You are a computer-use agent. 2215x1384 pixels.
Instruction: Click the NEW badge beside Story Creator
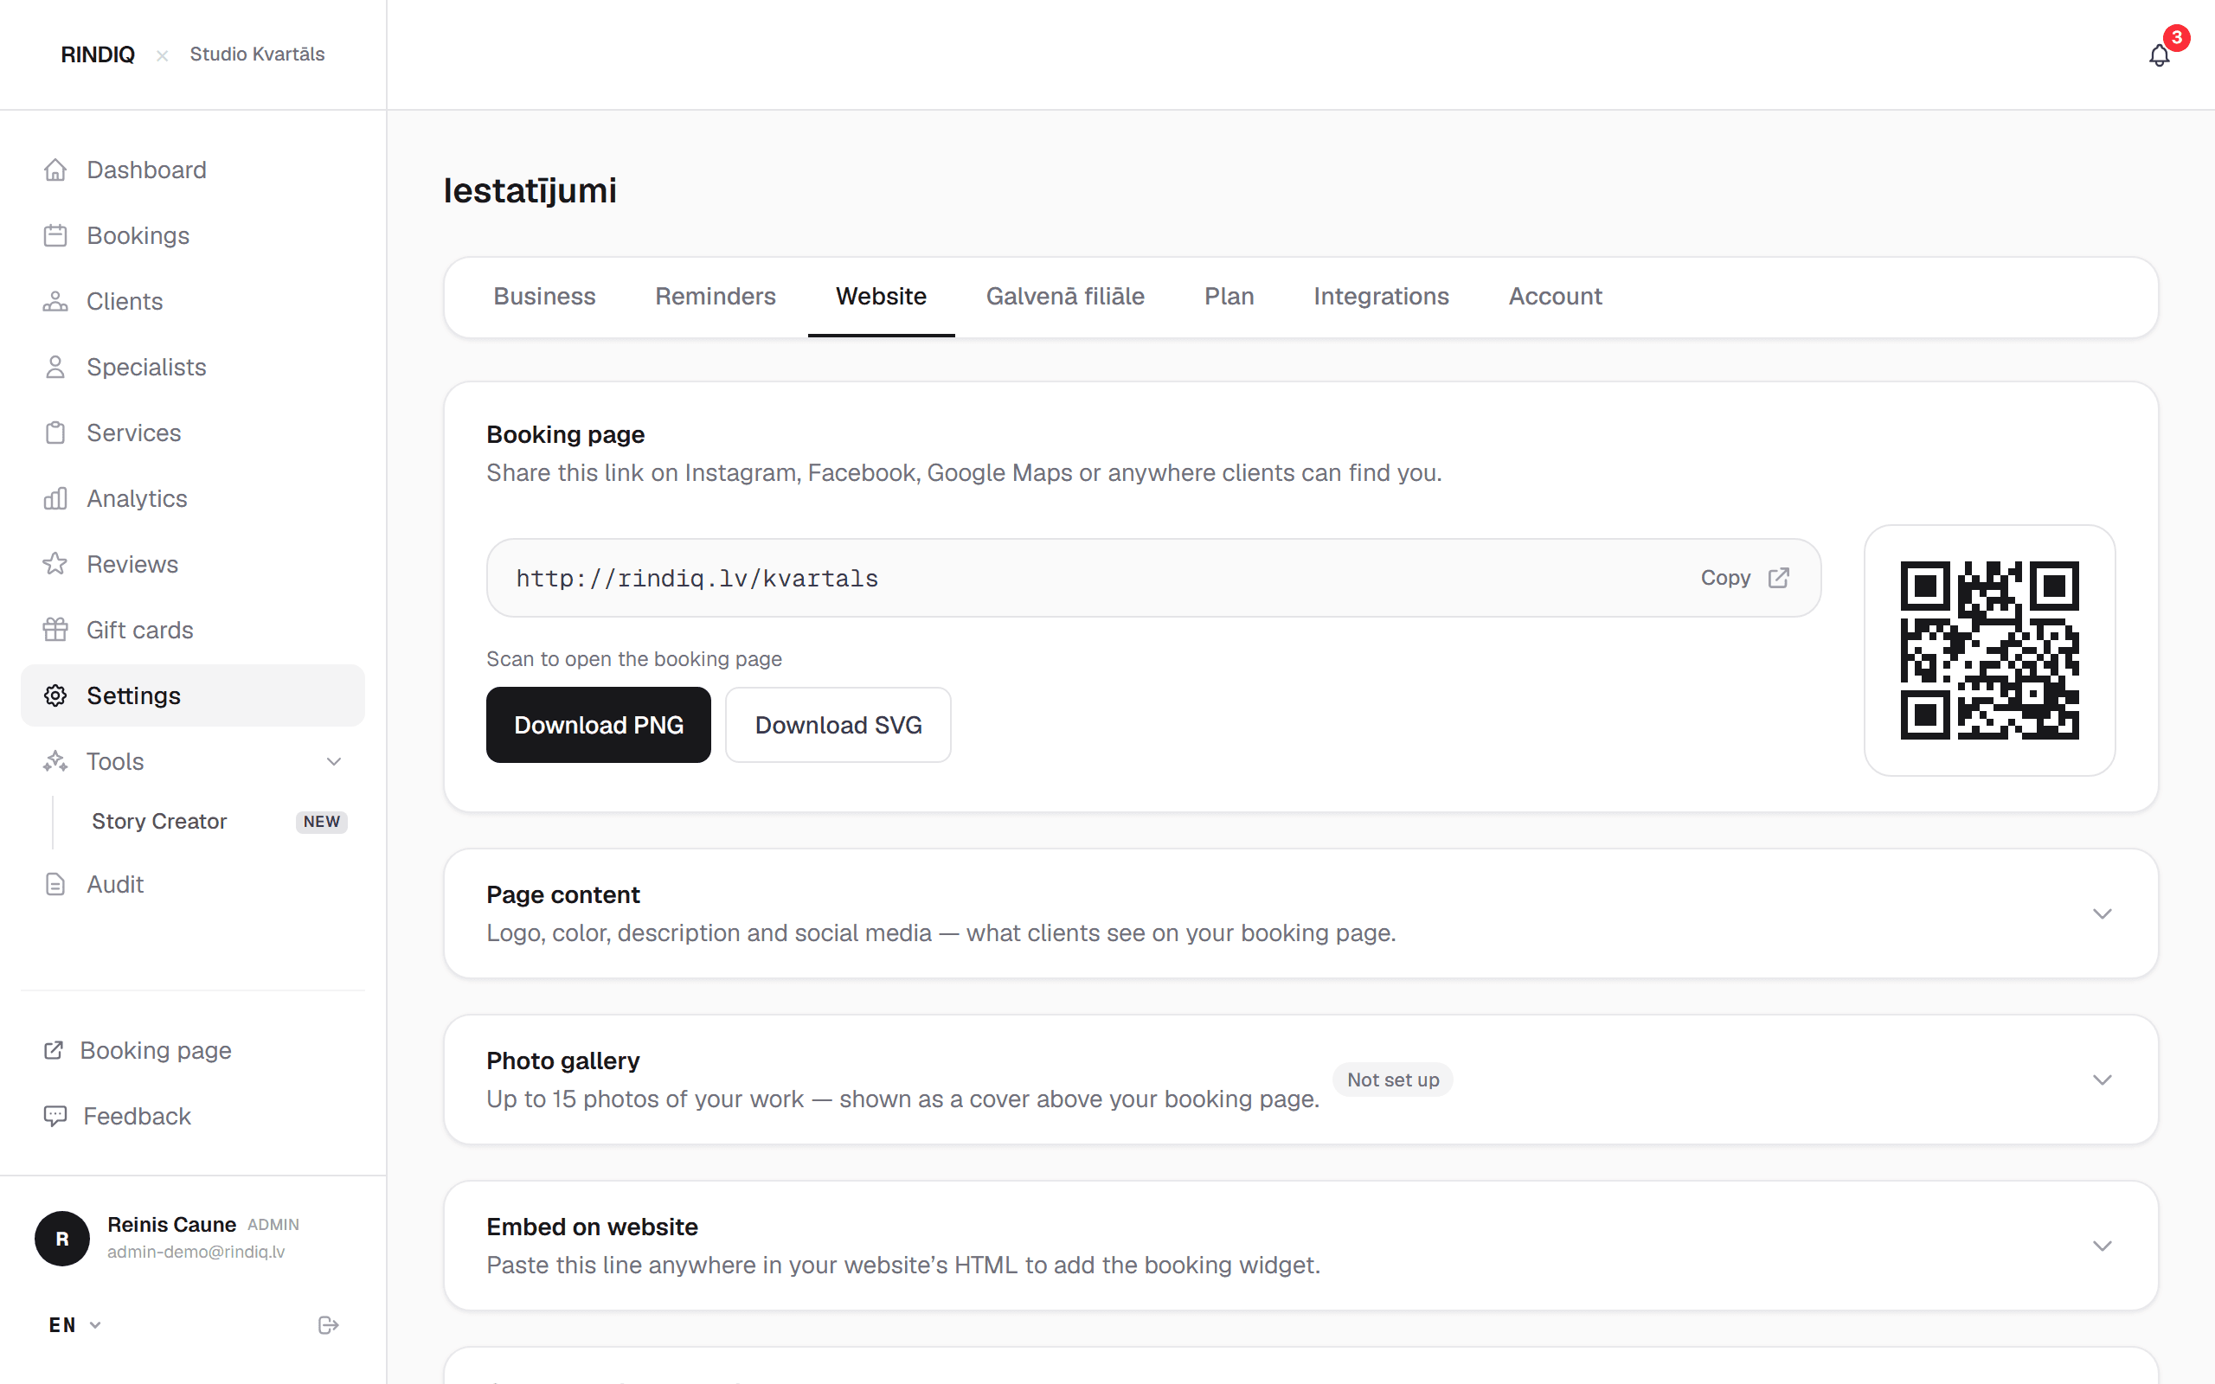pos(321,821)
